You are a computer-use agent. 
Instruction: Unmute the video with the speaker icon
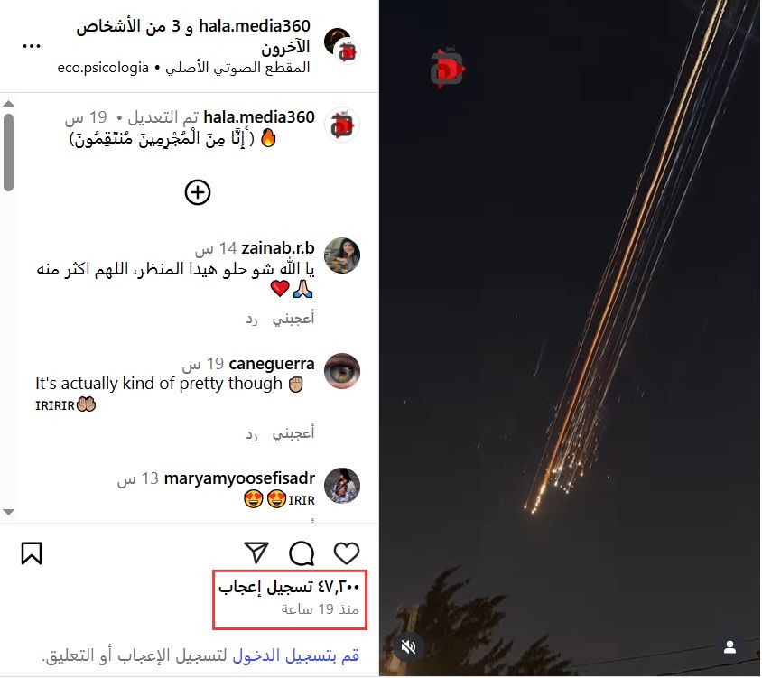tap(409, 647)
